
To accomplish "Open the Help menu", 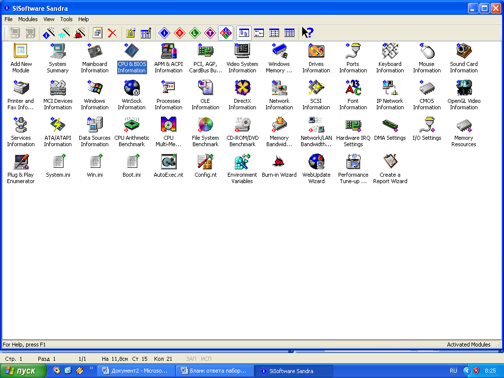I will (x=84, y=19).
